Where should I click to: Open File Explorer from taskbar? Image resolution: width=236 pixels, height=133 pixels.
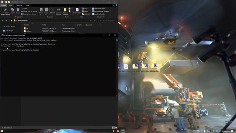point(118,131)
